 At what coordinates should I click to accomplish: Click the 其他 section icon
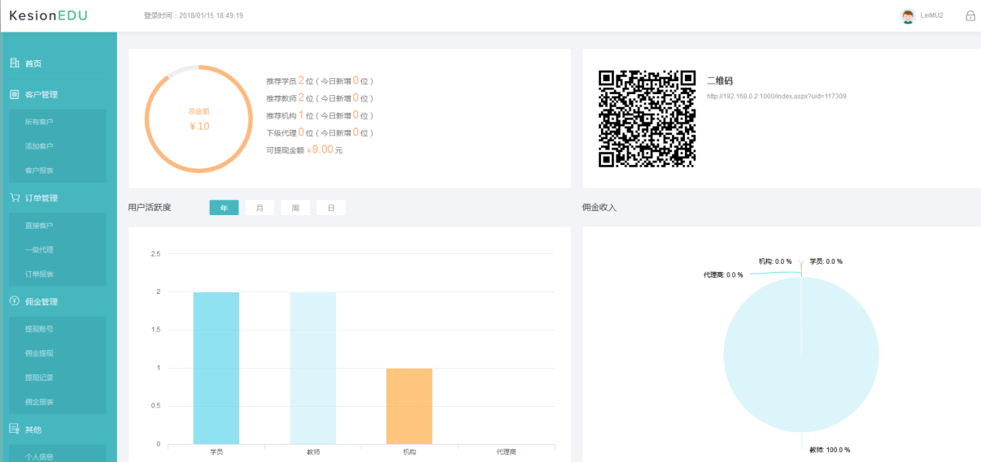(15, 429)
